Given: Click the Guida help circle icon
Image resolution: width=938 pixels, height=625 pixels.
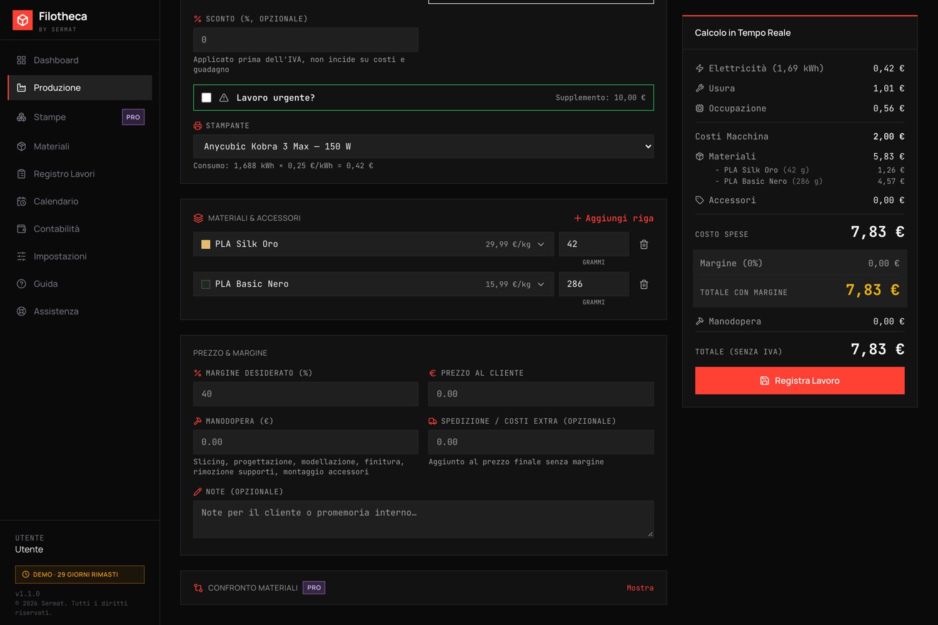Looking at the screenshot, I should pos(21,284).
